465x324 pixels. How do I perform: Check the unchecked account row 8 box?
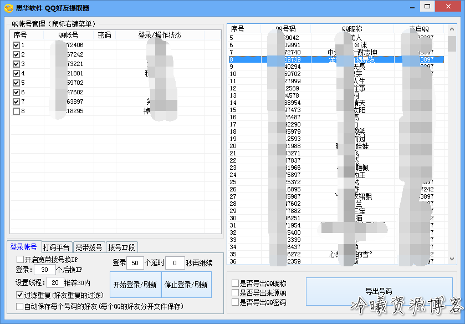click(x=16, y=111)
